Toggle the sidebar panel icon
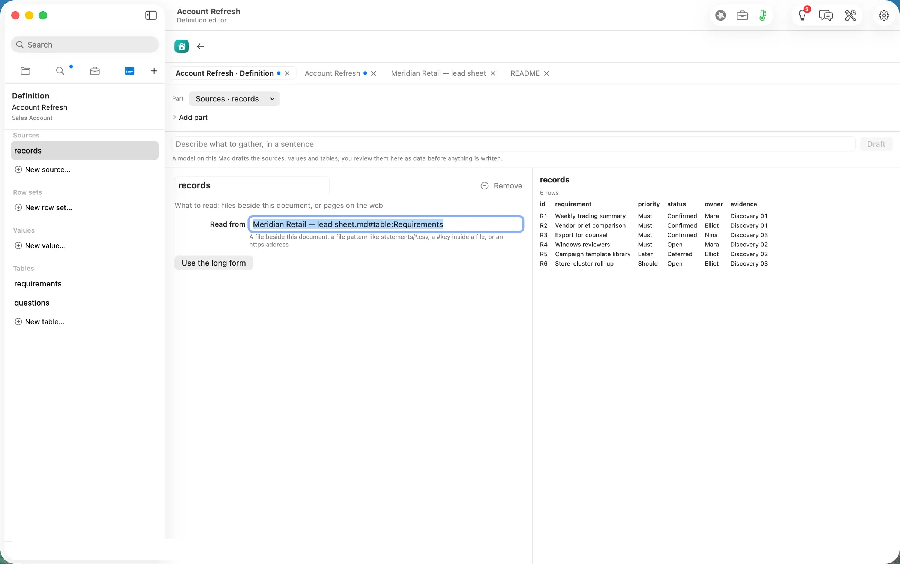The width and height of the screenshot is (900, 564). [151, 15]
